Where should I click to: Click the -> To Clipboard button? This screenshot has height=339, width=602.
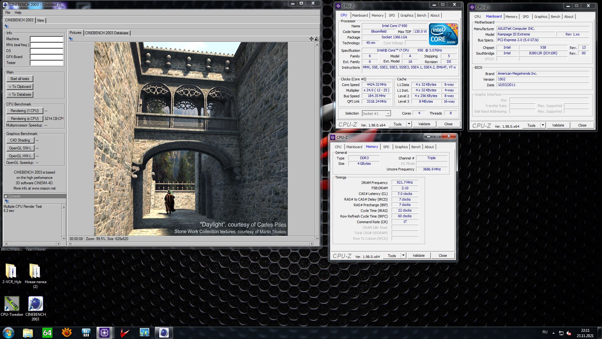coord(20,87)
